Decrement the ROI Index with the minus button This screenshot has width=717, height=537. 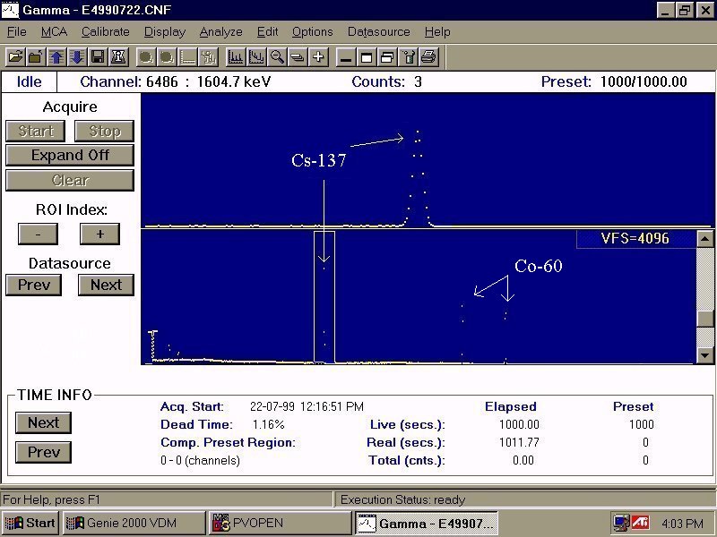(37, 234)
